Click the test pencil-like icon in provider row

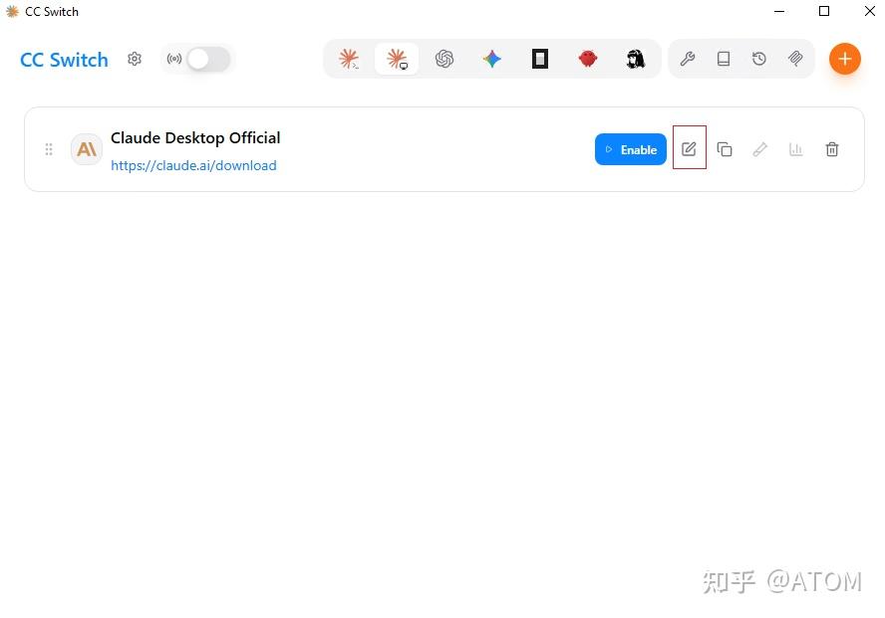point(759,149)
